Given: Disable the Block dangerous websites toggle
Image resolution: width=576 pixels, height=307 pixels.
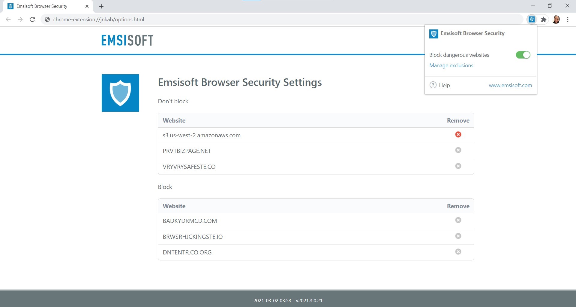Looking at the screenshot, I should point(523,55).
